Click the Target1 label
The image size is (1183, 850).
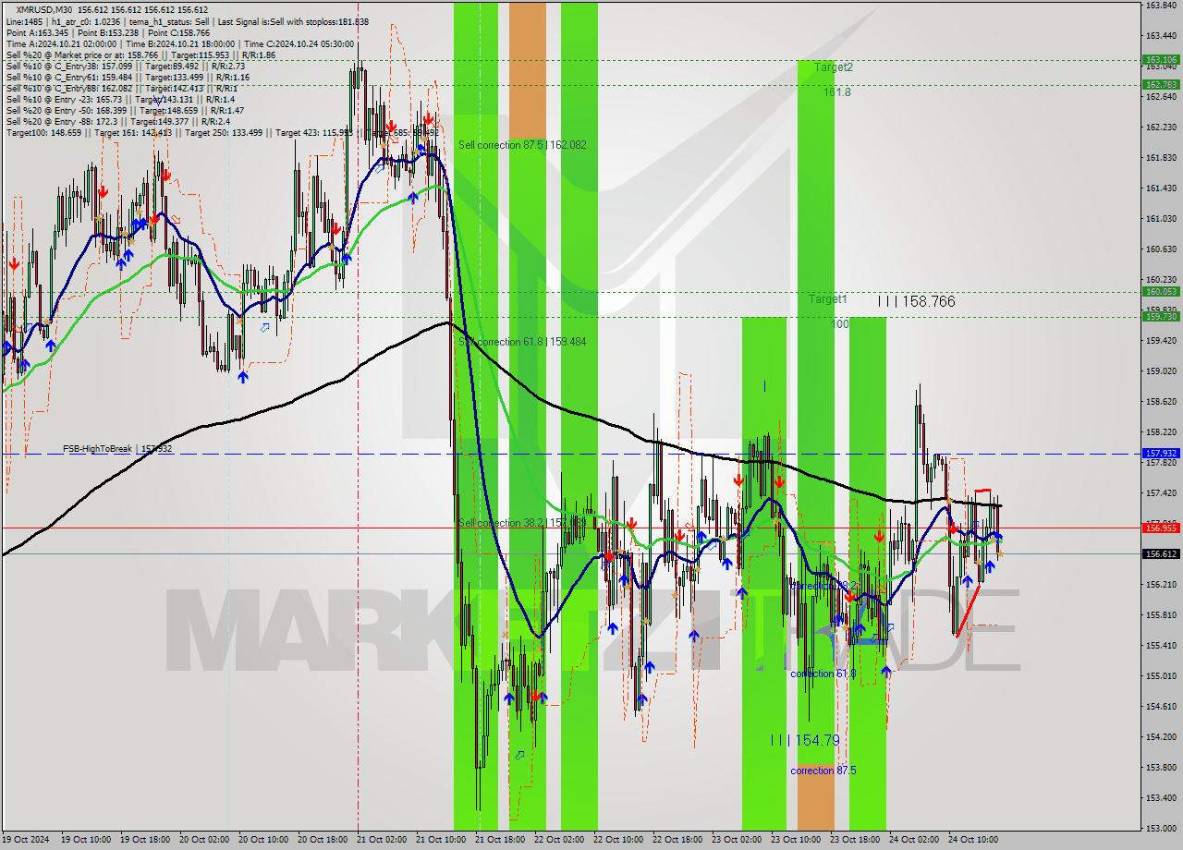coord(827,299)
